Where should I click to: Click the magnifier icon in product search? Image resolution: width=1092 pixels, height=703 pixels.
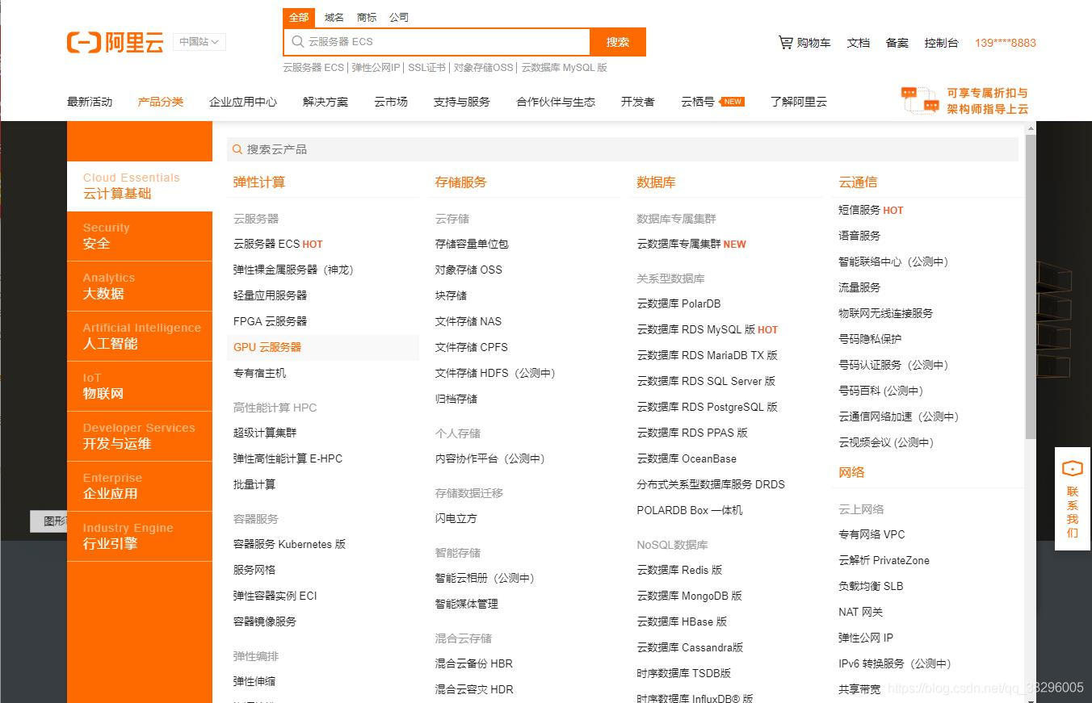click(237, 149)
